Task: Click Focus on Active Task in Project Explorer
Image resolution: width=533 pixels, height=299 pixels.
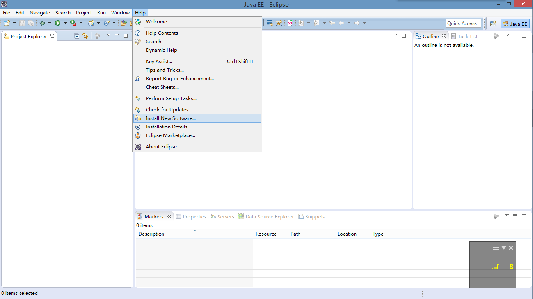Action: pyautogui.click(x=98, y=36)
